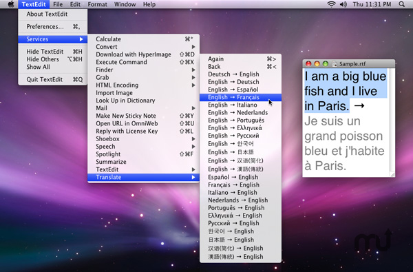
Task: Translate English → Español
Action: click(x=240, y=90)
